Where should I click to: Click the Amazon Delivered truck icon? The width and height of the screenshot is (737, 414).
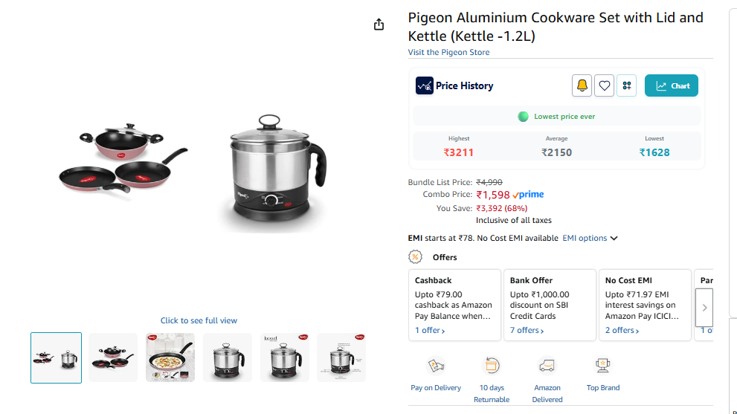(x=547, y=366)
